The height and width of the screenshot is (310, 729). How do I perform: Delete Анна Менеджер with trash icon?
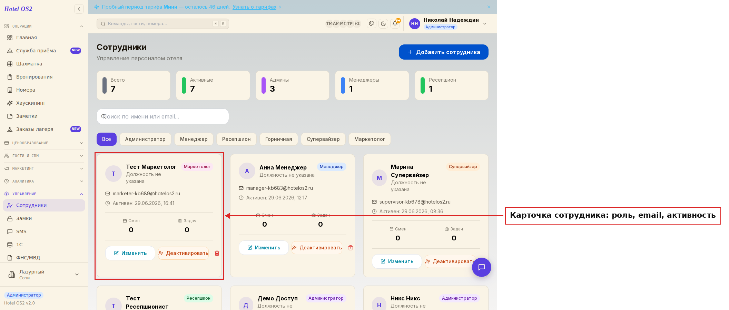pos(351,248)
